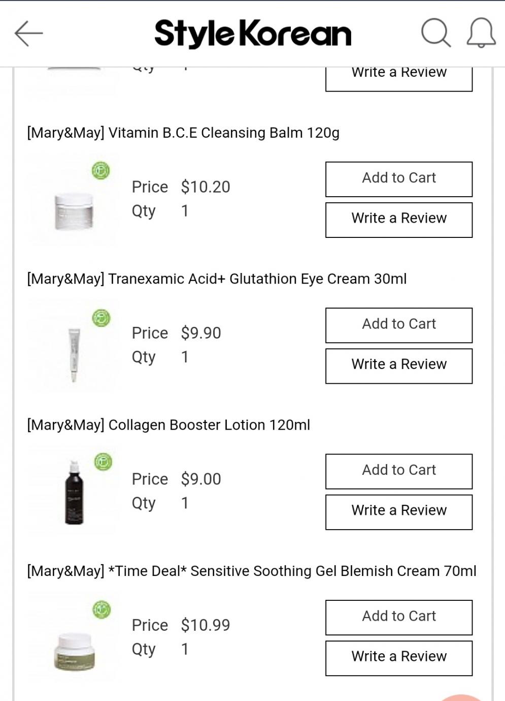Add Vitamin B.C.E Cleansing Balm to cart
Image resolution: width=505 pixels, height=701 pixels.
(399, 179)
